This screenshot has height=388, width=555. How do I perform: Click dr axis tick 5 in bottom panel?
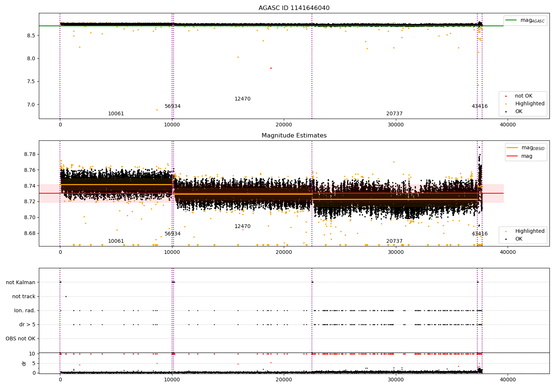[x=34, y=364]
